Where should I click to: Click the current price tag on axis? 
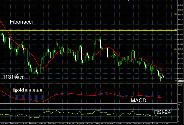pyautogui.click(x=180, y=81)
